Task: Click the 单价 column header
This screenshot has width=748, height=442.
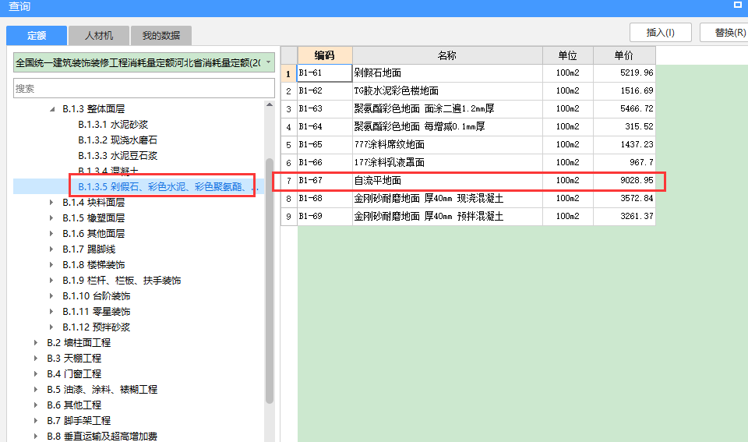Action: 624,55
